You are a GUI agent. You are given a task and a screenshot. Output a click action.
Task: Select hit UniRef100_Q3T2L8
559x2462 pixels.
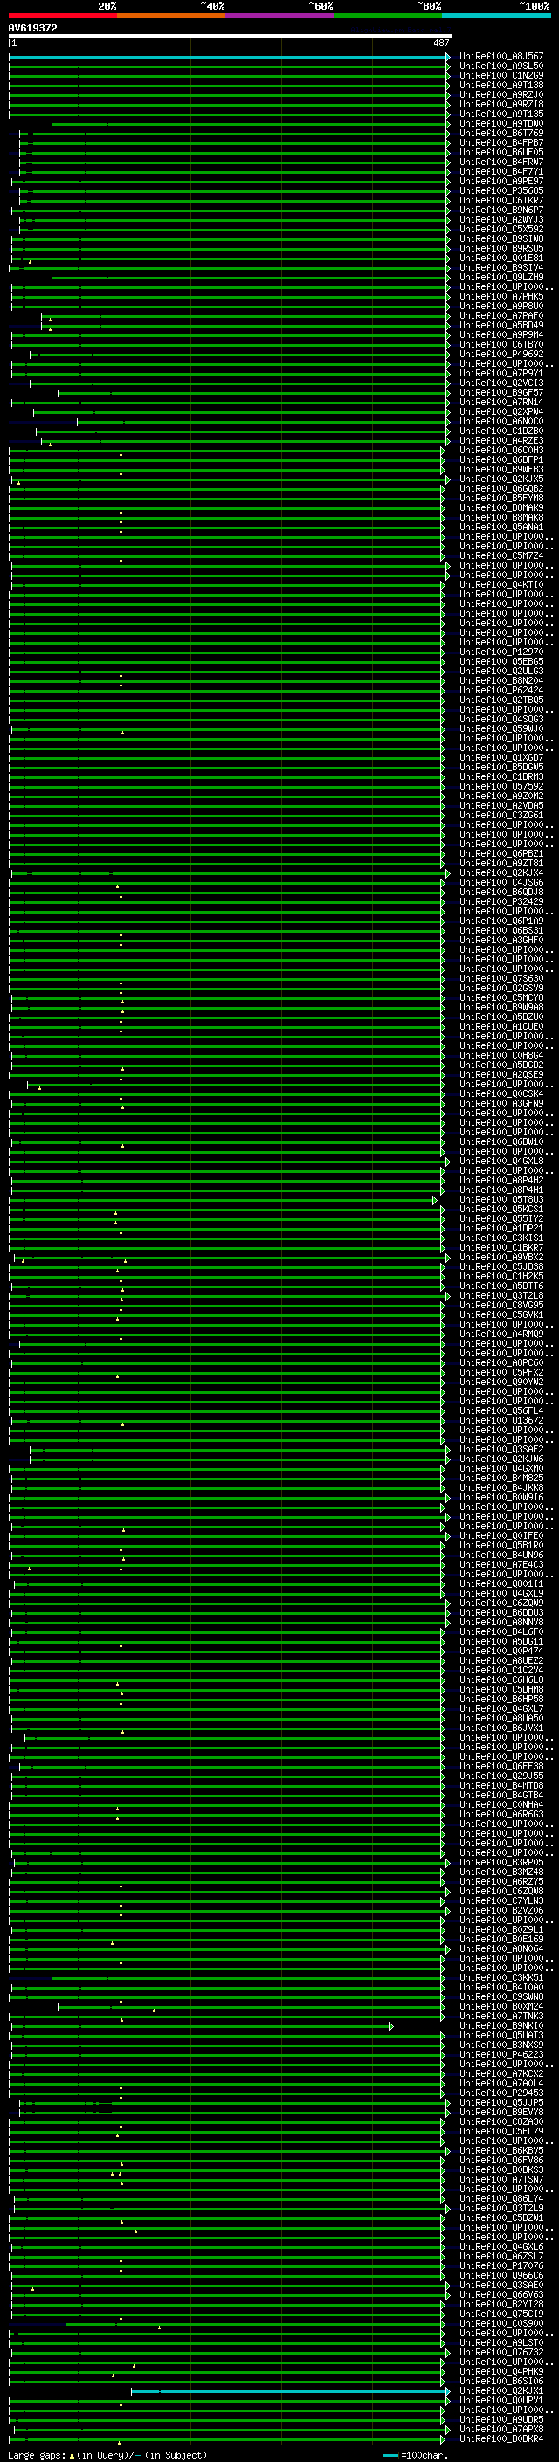tap(501, 1296)
